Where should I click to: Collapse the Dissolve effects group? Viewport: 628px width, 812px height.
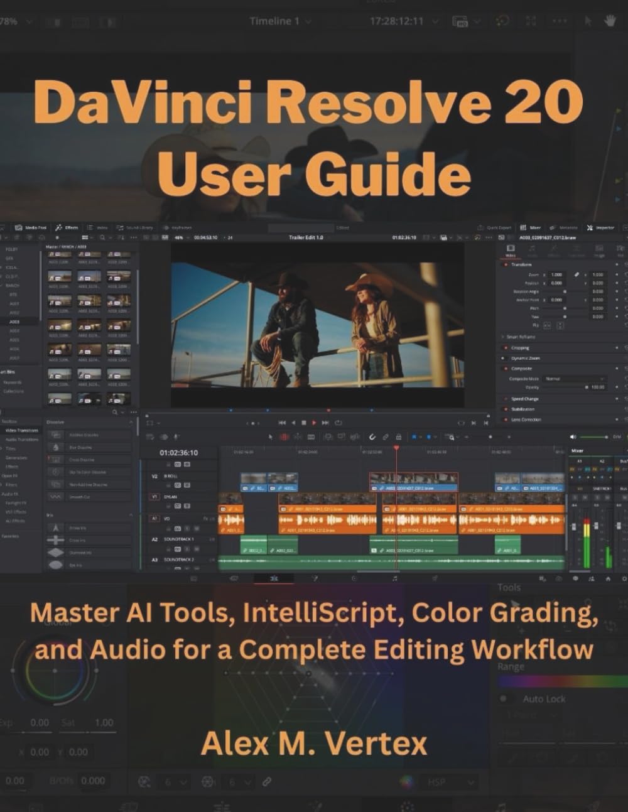pyautogui.click(x=131, y=422)
